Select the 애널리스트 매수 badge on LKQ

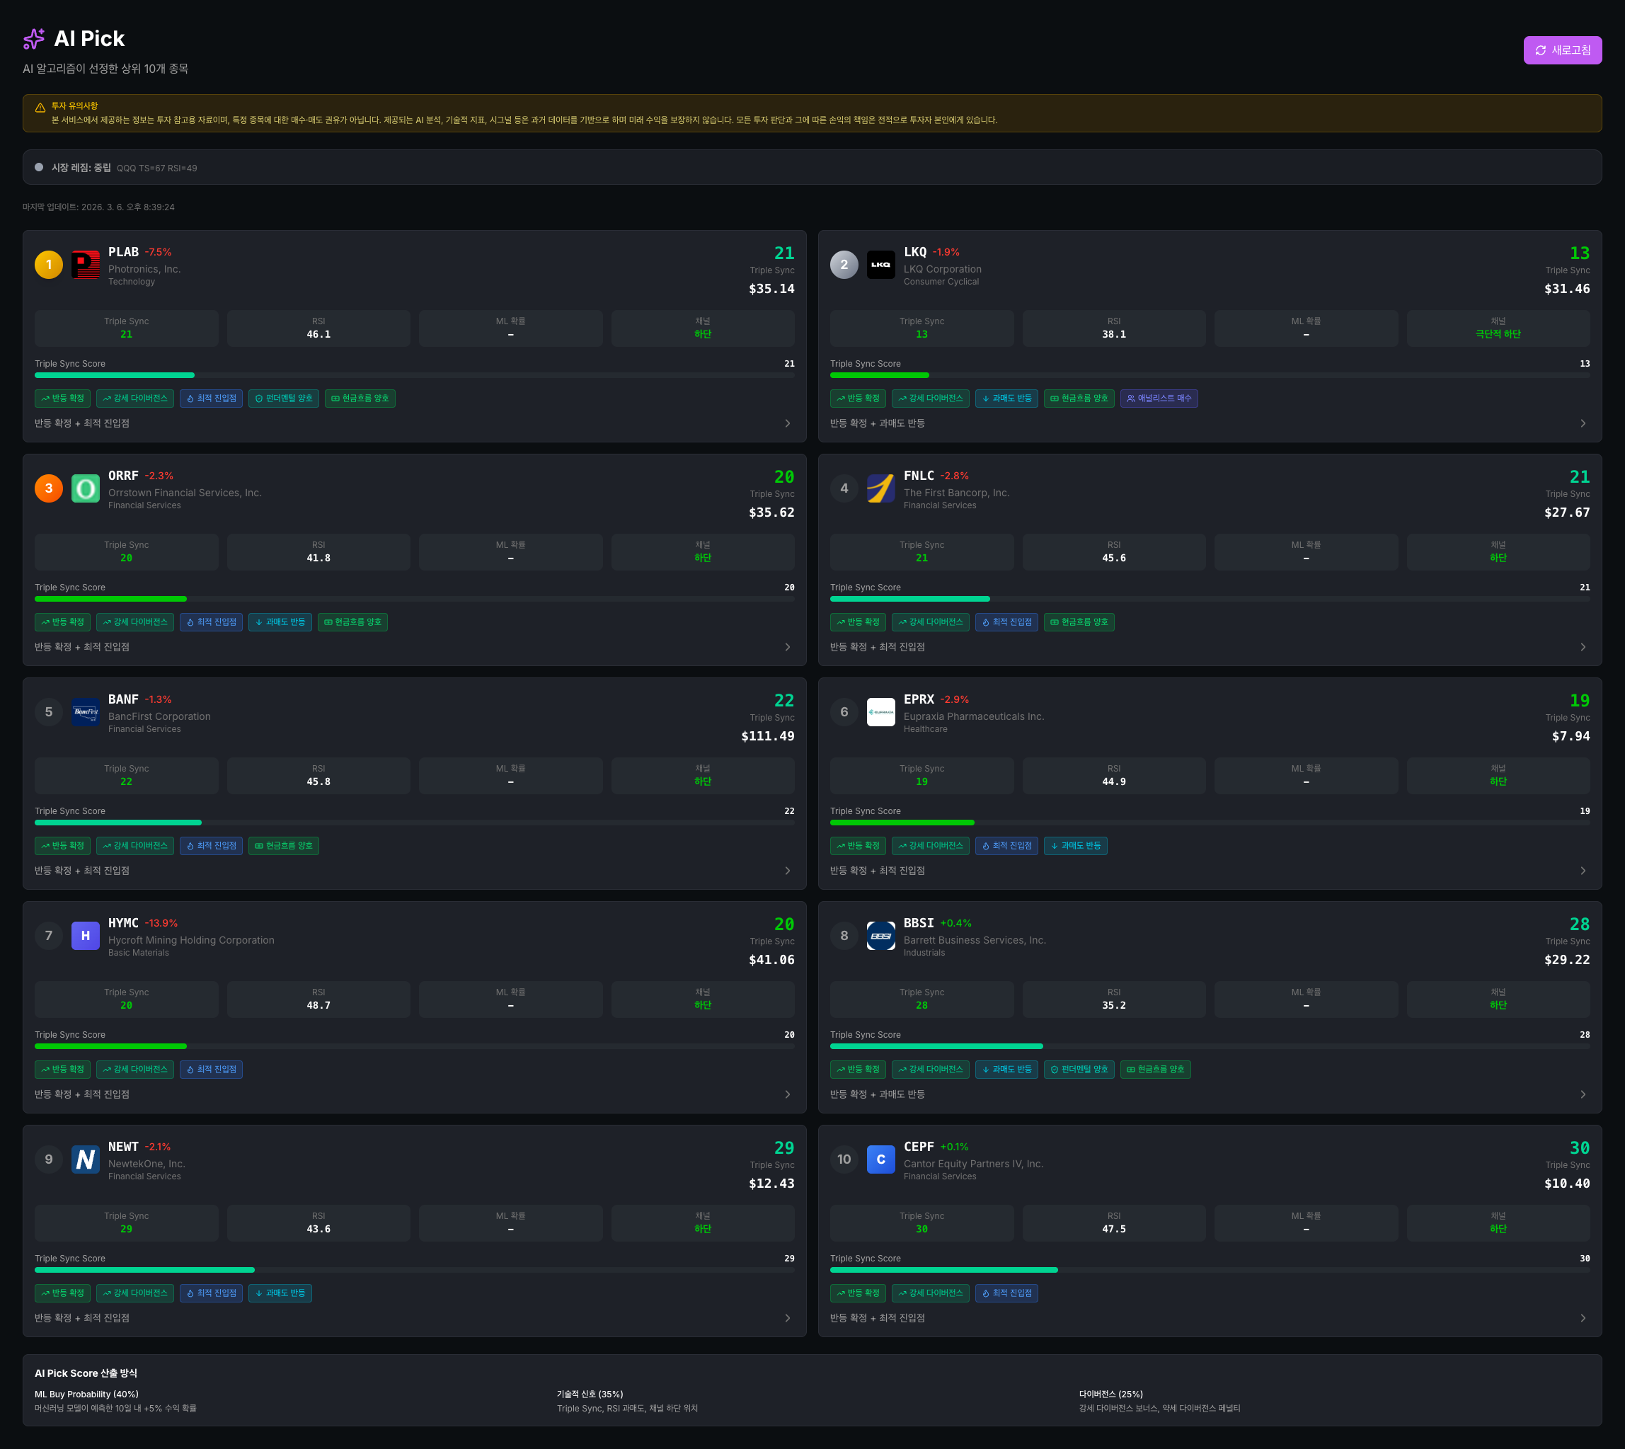click(x=1159, y=398)
